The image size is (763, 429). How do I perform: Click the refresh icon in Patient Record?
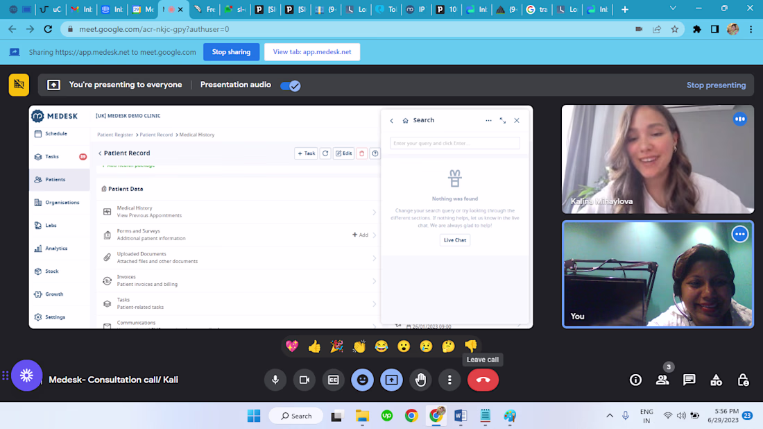point(325,153)
